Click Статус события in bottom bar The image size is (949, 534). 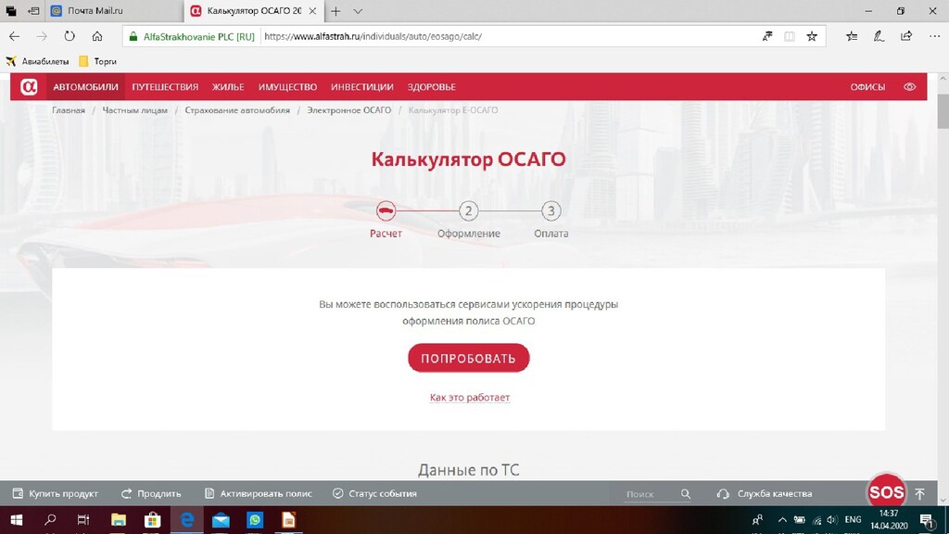coord(374,493)
